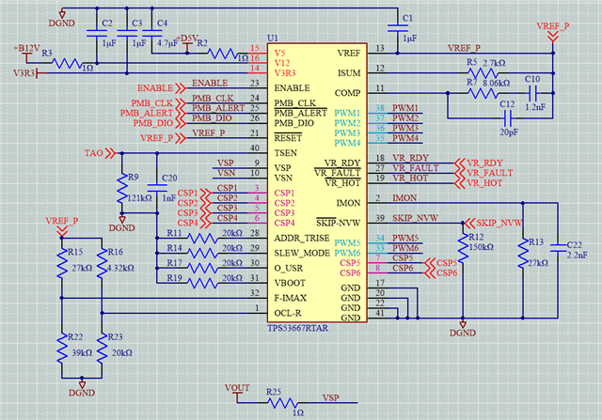Click resistor R9 121kΩ symbol
602x420 pixels.
[122, 188]
